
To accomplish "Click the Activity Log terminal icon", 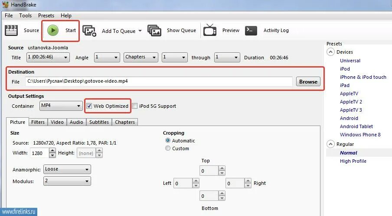I will [x=251, y=30].
